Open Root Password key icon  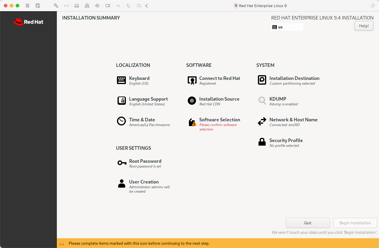[x=122, y=163]
